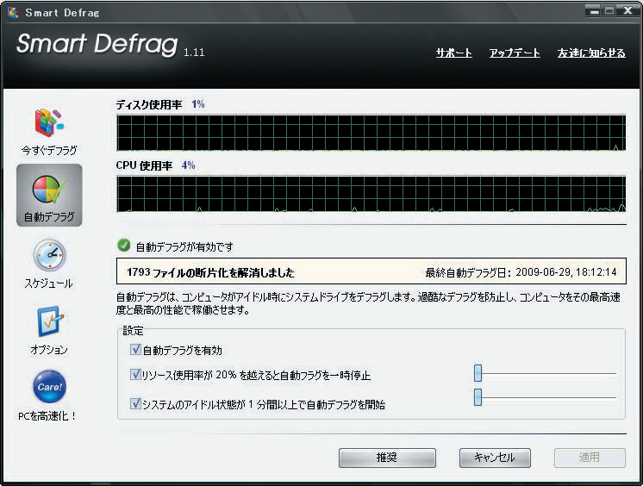Click the PCを高速化！ label
This screenshot has height=486, width=643.
point(47,416)
